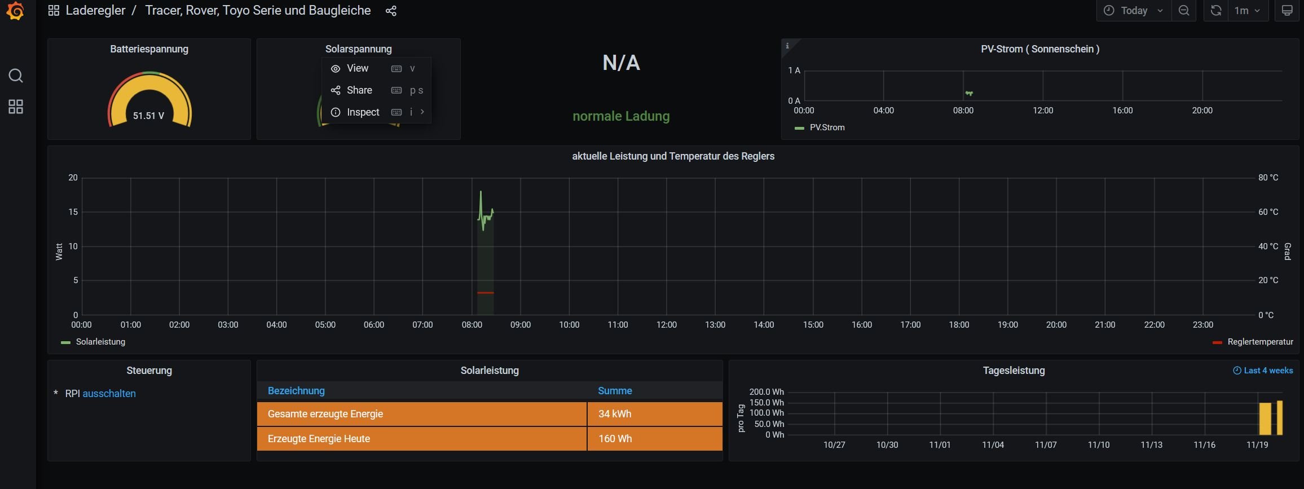Image resolution: width=1304 pixels, height=489 pixels.
Task: Sort table by Bezeichnung column header
Action: coord(296,391)
